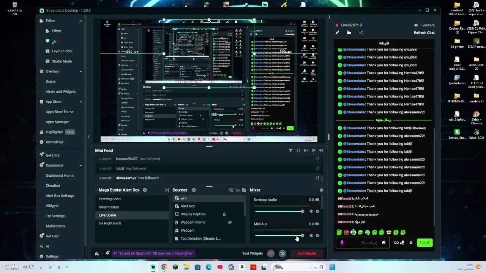Collapse the Editor sidebar section
The width and height of the screenshot is (486, 273).
(80, 21)
